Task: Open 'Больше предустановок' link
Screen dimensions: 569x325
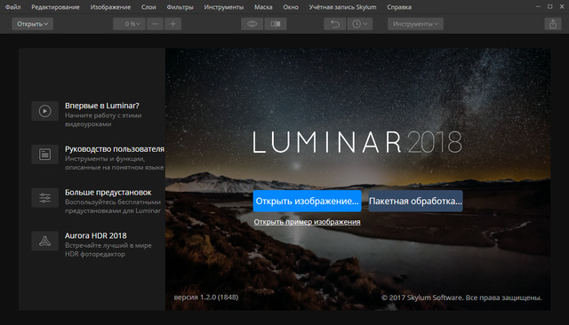Action: (108, 192)
